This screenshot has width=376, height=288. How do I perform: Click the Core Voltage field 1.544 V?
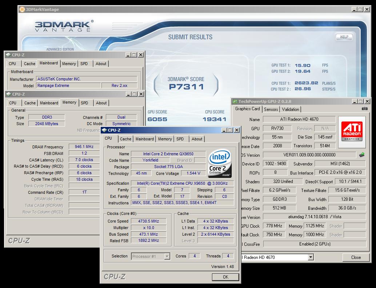tap(193, 173)
